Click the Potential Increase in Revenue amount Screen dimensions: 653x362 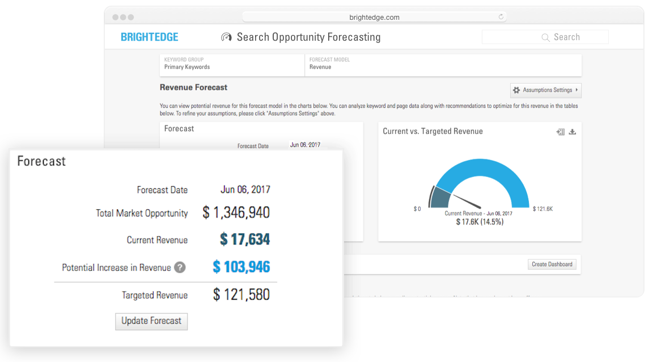pyautogui.click(x=241, y=267)
